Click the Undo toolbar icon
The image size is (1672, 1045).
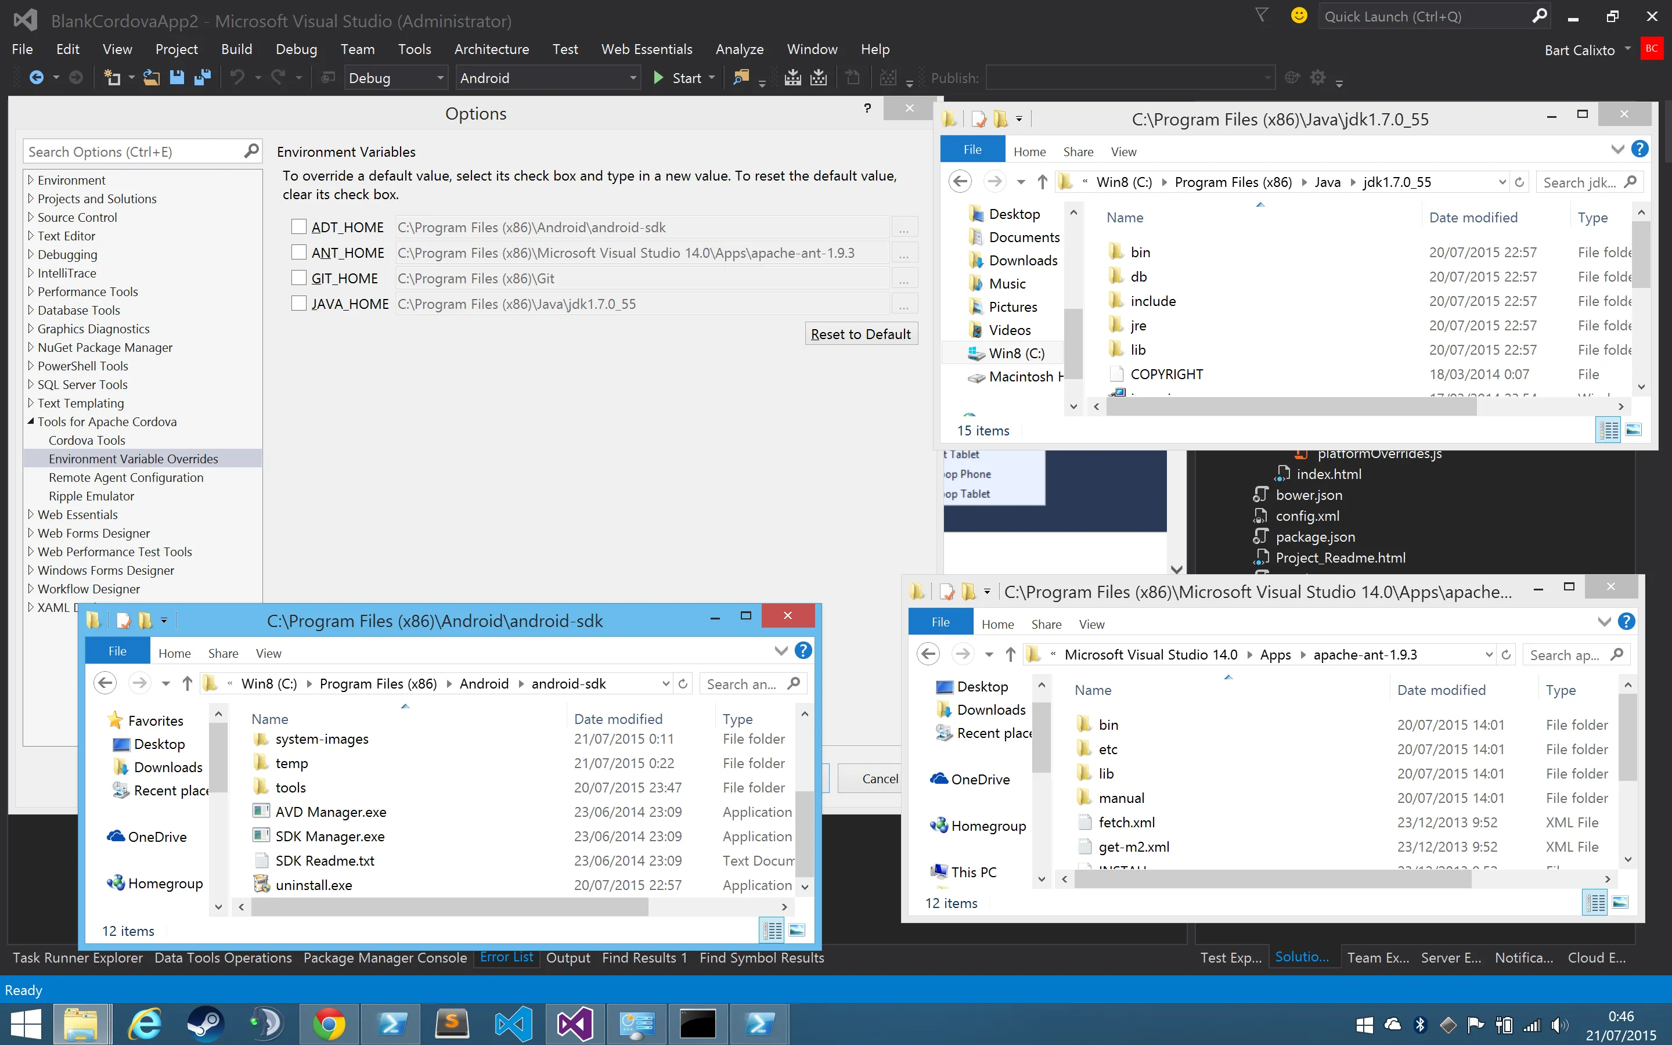pyautogui.click(x=237, y=77)
